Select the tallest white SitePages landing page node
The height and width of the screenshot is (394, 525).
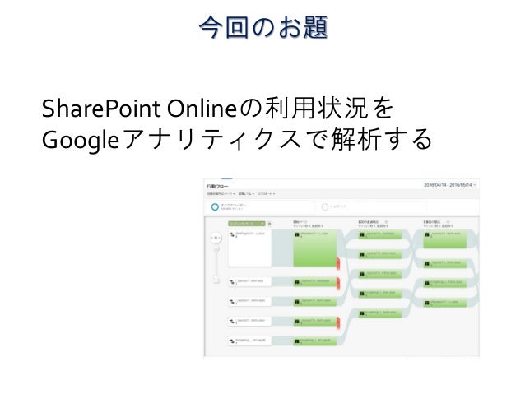[249, 248]
